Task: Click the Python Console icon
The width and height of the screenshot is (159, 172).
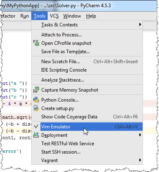Action: [36, 100]
